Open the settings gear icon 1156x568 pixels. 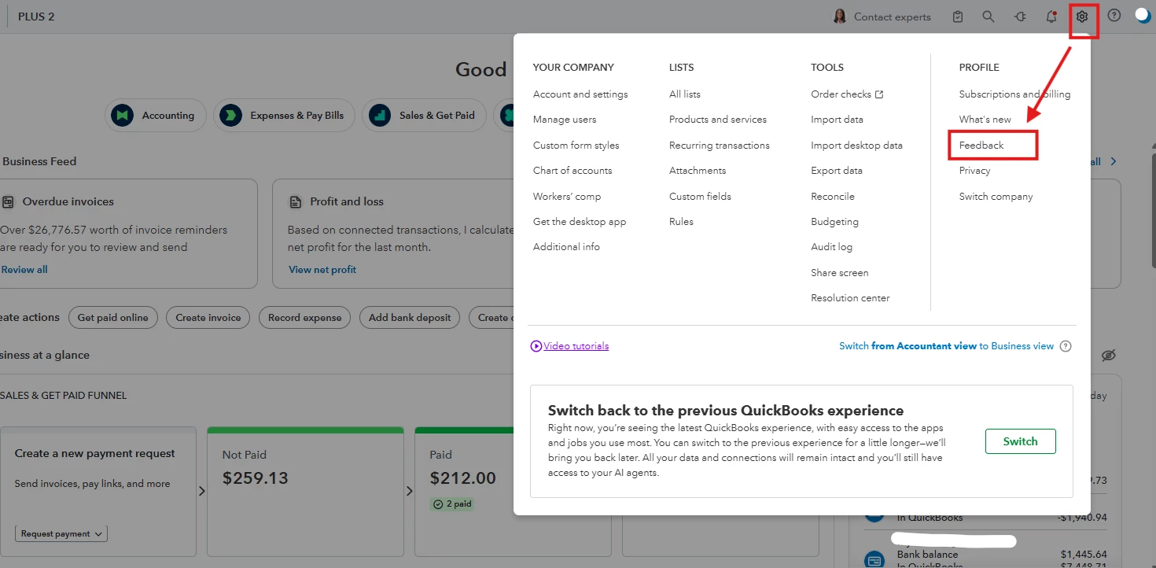[x=1082, y=17]
